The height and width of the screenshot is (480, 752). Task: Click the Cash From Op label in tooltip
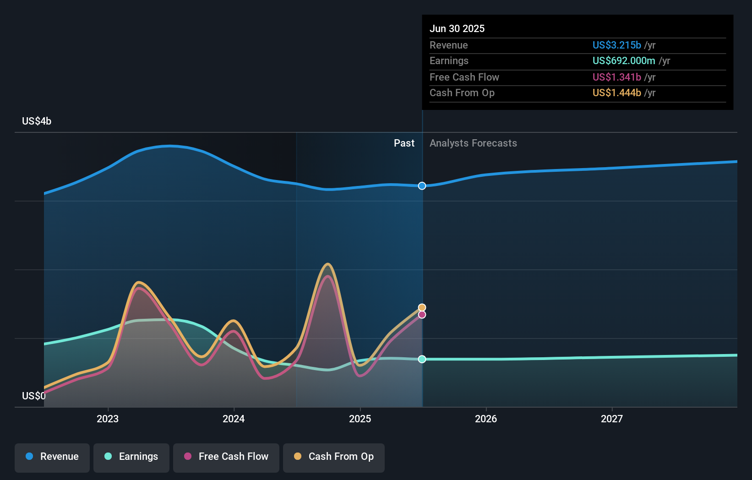point(462,93)
